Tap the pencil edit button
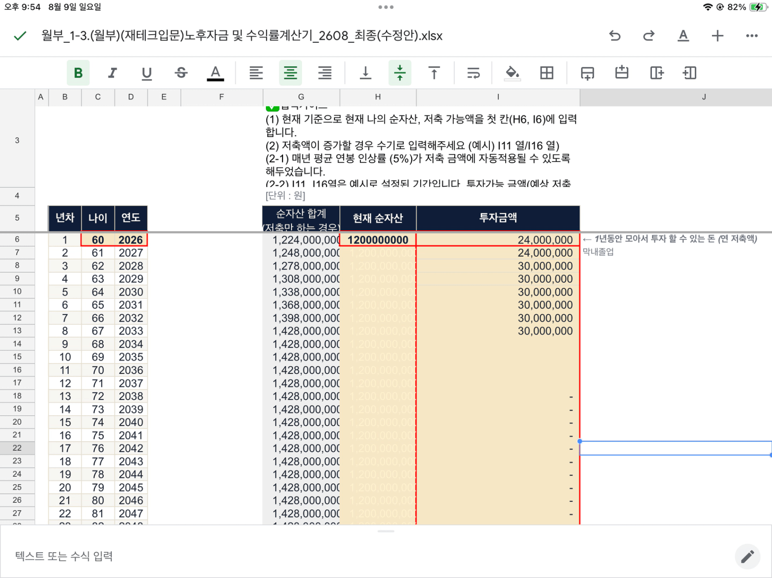The width and height of the screenshot is (772, 578). (747, 556)
